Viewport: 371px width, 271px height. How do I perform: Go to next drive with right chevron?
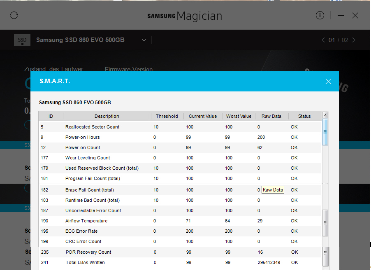click(x=354, y=40)
